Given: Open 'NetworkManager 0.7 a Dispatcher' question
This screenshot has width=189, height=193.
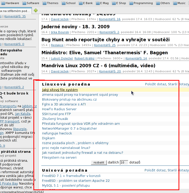Looking at the screenshot, I should (69, 129).
